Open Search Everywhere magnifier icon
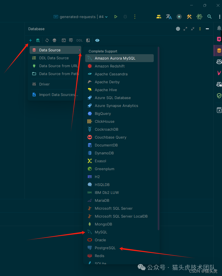 (x=209, y=17)
